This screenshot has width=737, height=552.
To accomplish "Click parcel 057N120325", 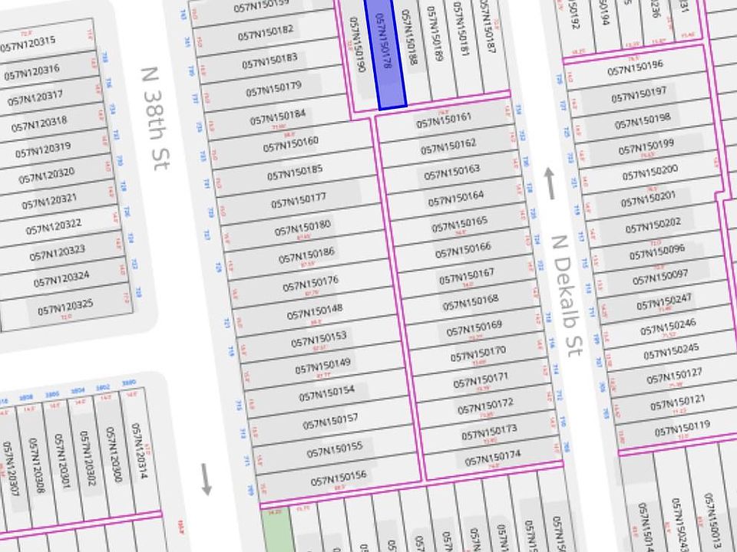I will 66,309.
